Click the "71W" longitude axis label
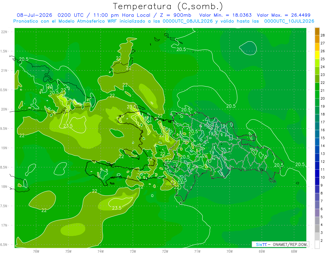The width and height of the screenshot is (330, 255). [x=197, y=251]
